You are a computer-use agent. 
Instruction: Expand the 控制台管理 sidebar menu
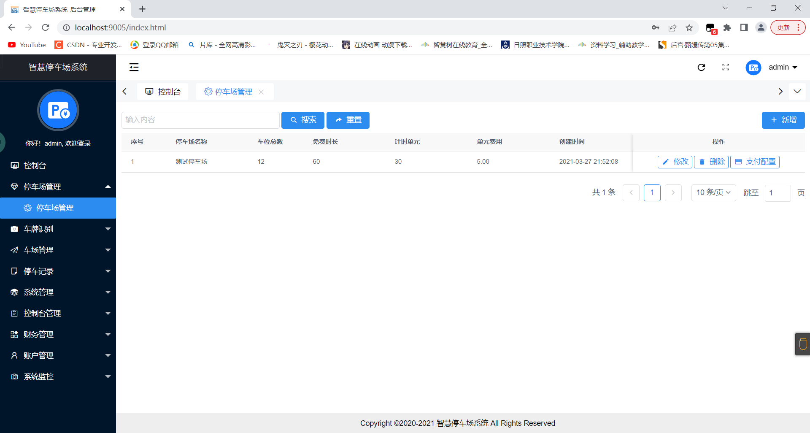click(x=58, y=313)
